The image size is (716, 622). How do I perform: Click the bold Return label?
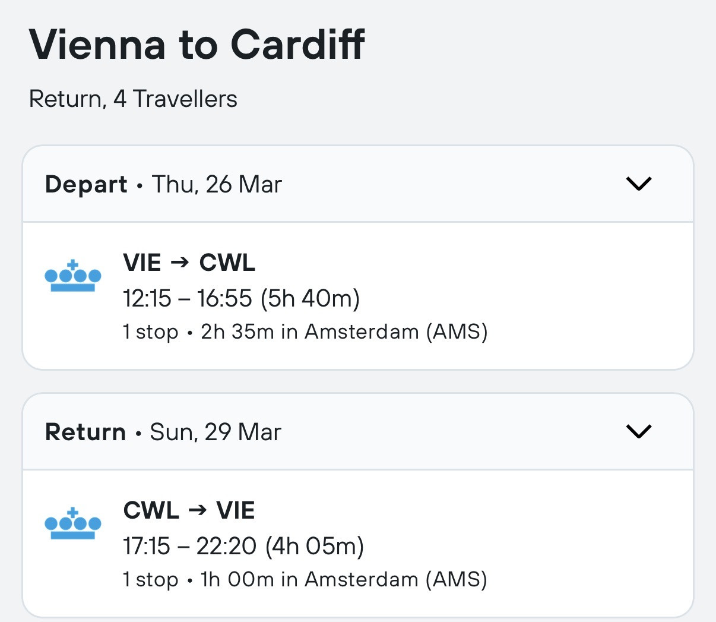click(85, 432)
